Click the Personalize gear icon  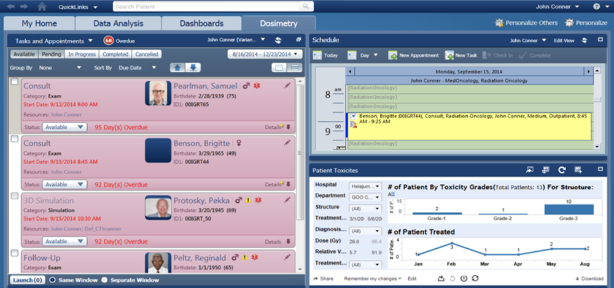(569, 23)
